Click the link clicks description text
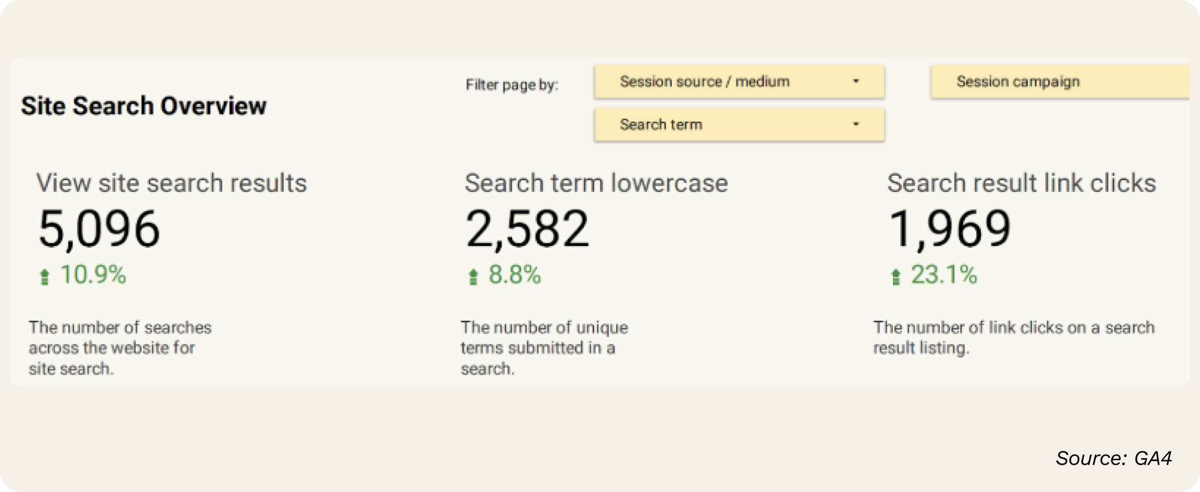Image resolution: width=1200 pixels, height=492 pixels. pyautogui.click(x=1013, y=337)
